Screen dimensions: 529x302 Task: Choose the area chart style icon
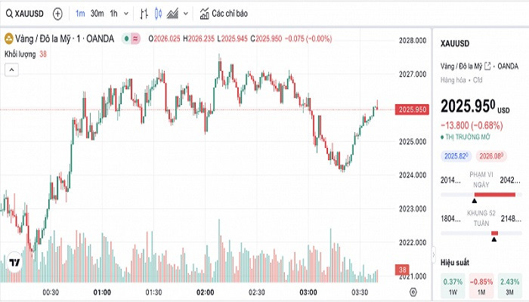[x=172, y=14]
